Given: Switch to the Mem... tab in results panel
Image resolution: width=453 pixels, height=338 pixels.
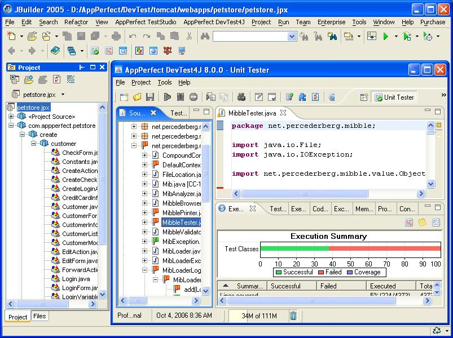Looking at the screenshot, I should click(364, 209).
